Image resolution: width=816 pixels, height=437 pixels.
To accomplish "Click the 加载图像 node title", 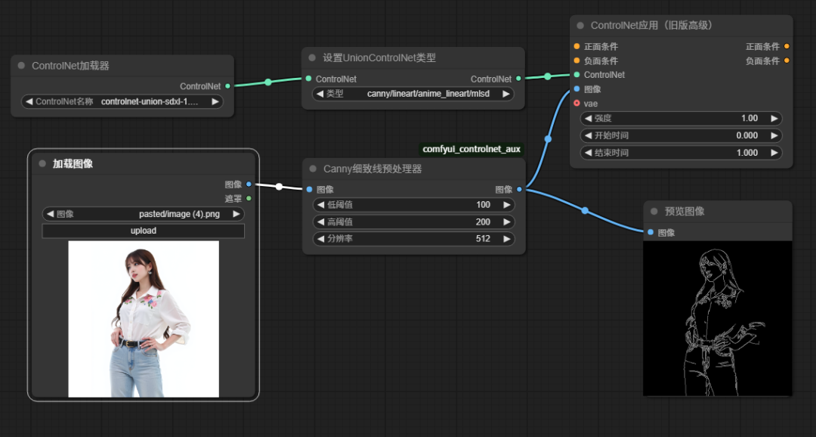I will click(x=73, y=163).
